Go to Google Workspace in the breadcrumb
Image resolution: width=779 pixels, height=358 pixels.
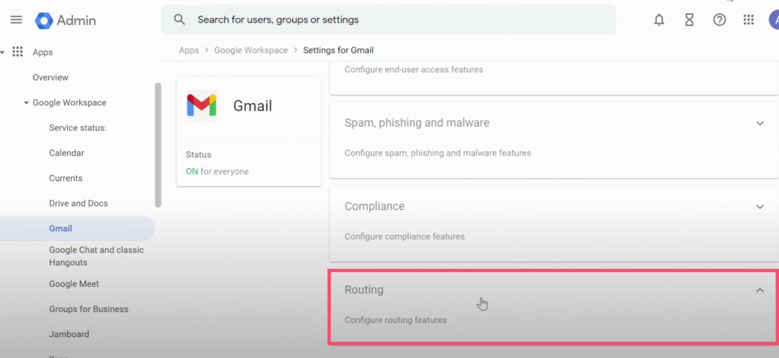[x=251, y=50]
